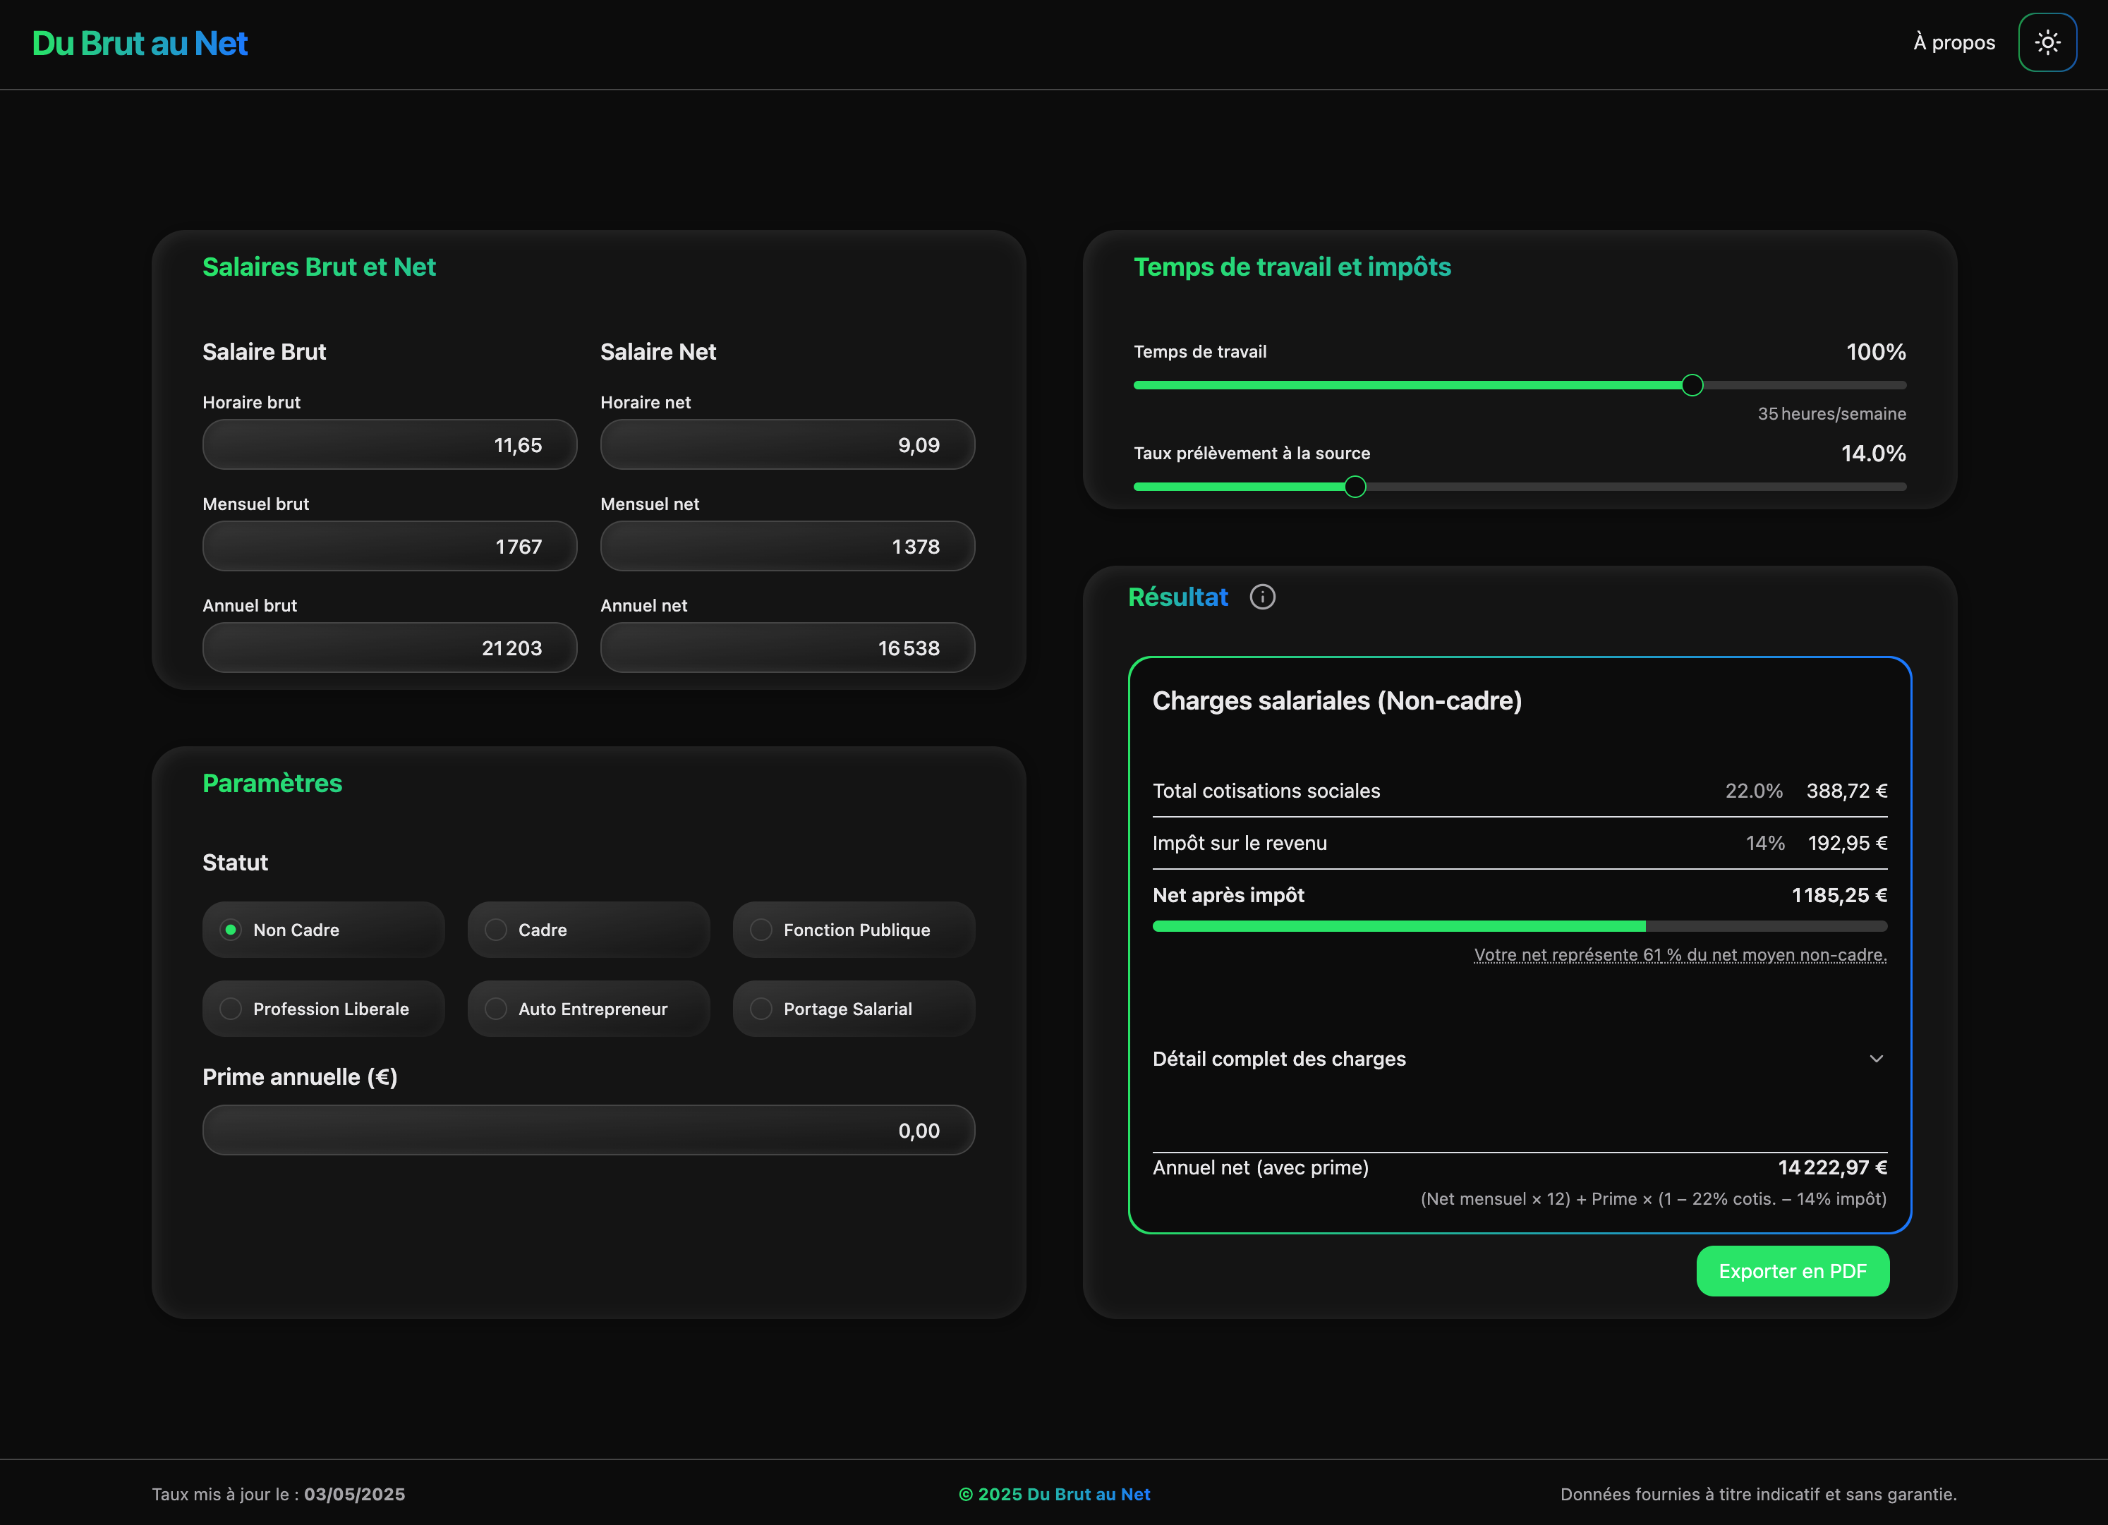Export results with Exporter en PDF
Screen dimensions: 2108x1525
pos(1792,1271)
